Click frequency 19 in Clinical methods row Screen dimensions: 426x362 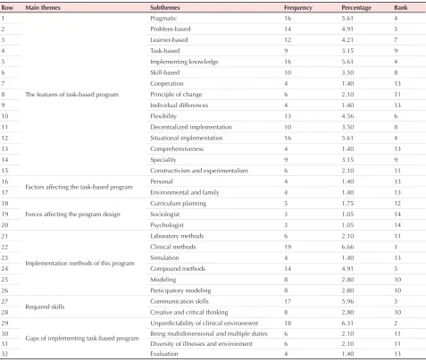(x=288, y=247)
